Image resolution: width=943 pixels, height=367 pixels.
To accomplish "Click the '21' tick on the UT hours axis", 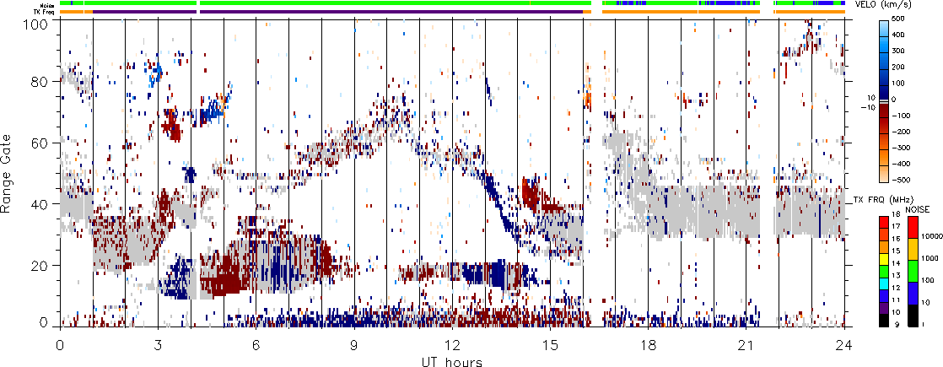I will coord(746,344).
